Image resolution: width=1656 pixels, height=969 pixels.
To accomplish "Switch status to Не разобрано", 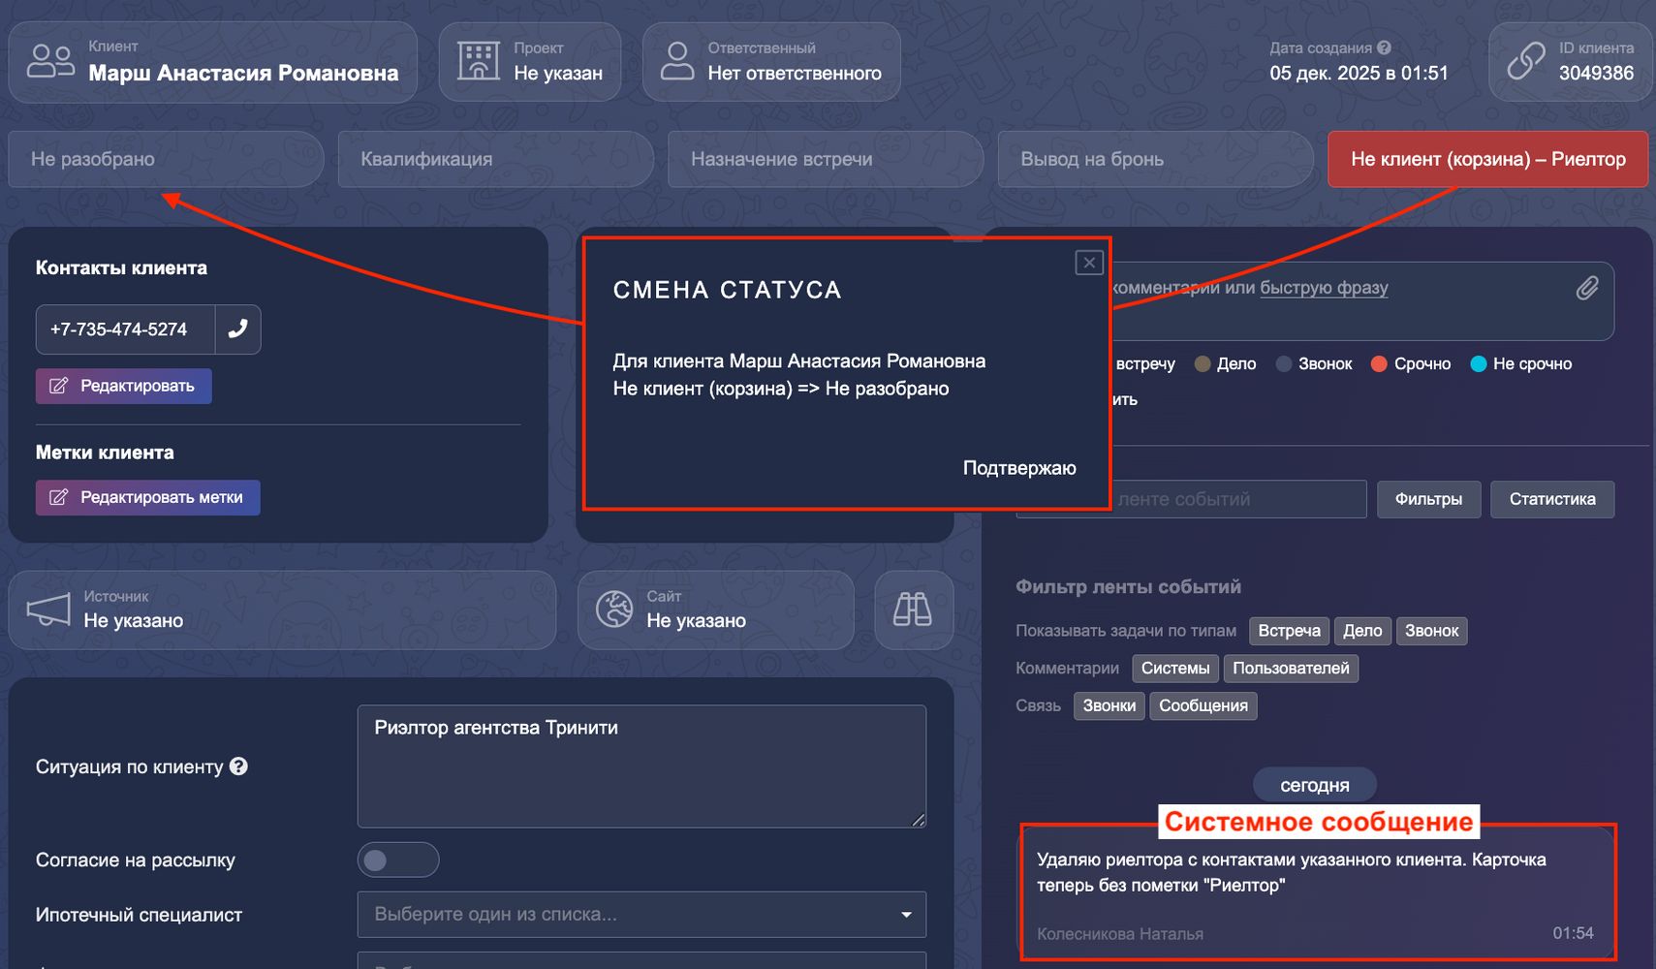I will (x=166, y=159).
